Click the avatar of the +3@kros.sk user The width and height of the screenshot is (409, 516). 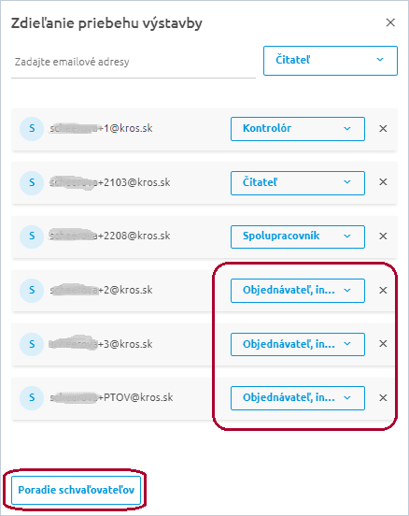pyautogui.click(x=32, y=344)
